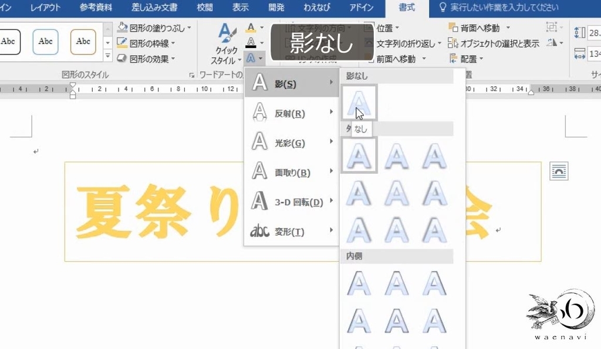Select middle outer shadow preset in second row
The width and height of the screenshot is (601, 349).
coord(397,193)
